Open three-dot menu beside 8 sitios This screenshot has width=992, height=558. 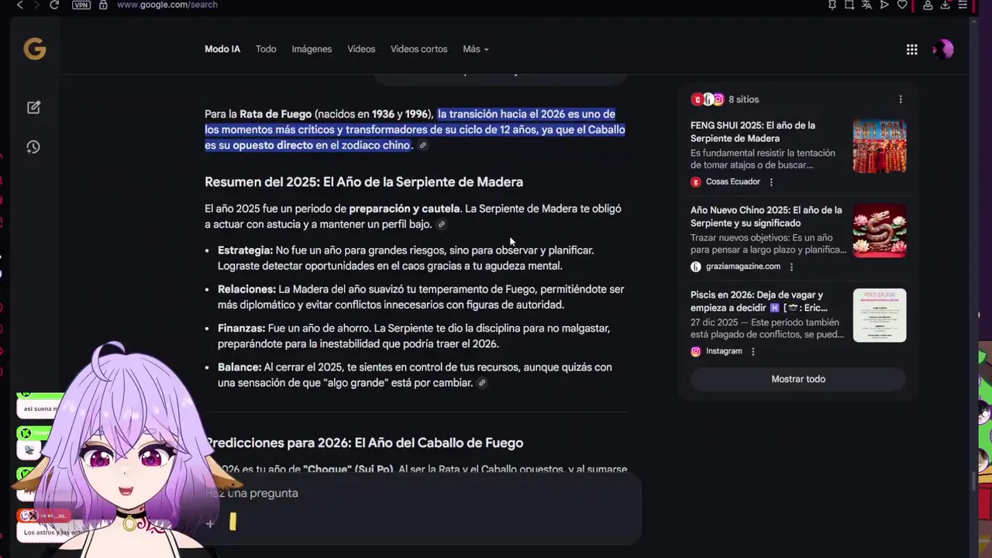(x=901, y=99)
